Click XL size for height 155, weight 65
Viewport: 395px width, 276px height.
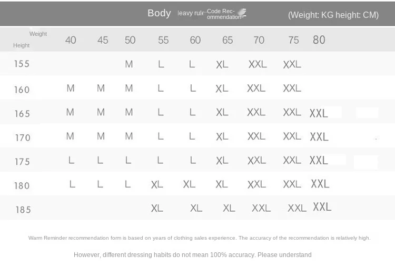222,64
